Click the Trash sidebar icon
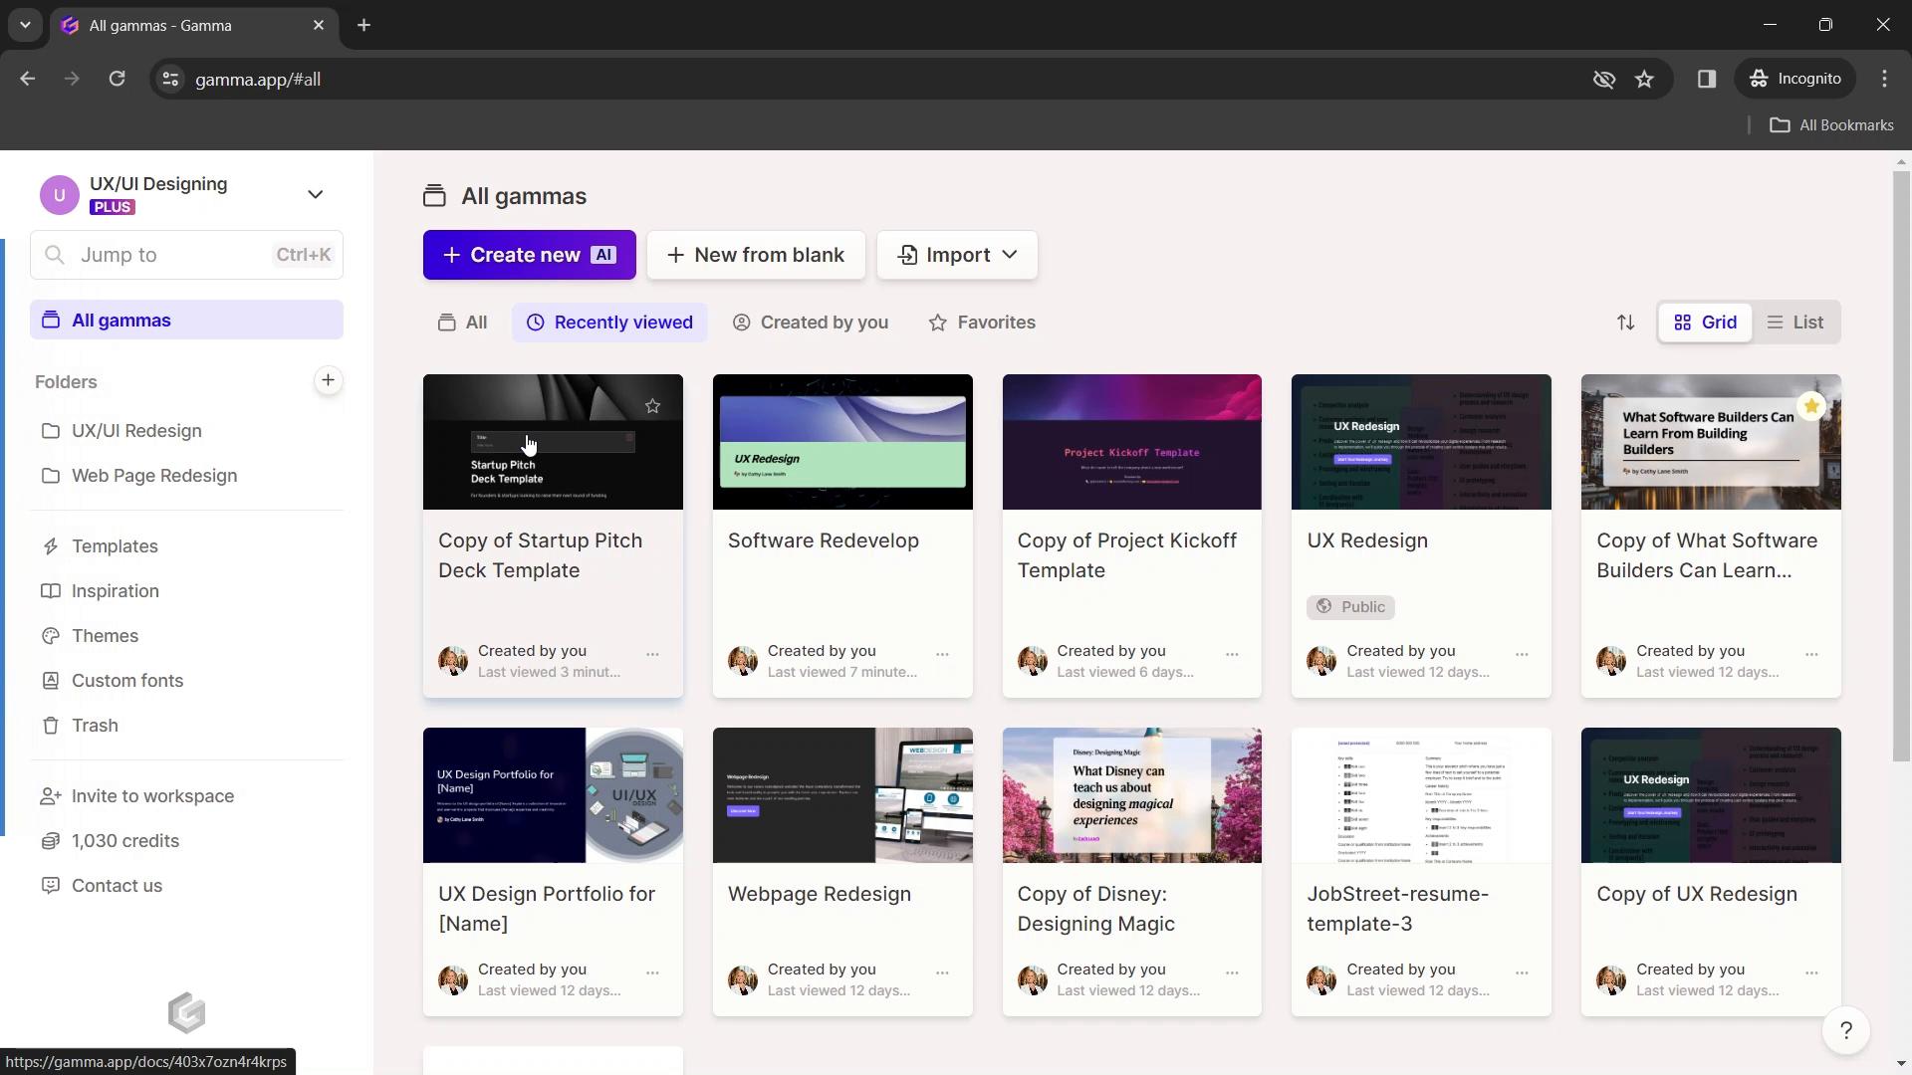The height and width of the screenshot is (1075, 1912). (51, 725)
